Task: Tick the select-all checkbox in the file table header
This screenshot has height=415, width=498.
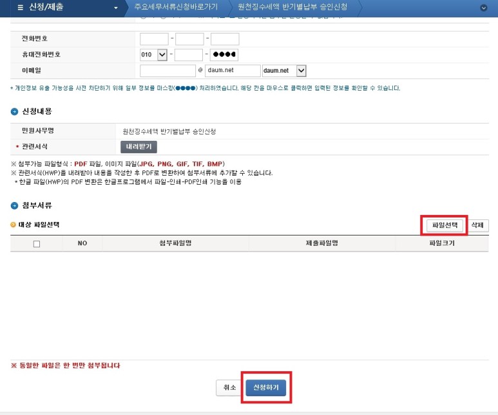Action: (x=37, y=244)
